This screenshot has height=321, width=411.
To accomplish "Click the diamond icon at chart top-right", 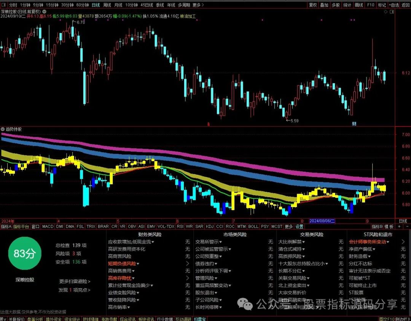I will (386, 12).
